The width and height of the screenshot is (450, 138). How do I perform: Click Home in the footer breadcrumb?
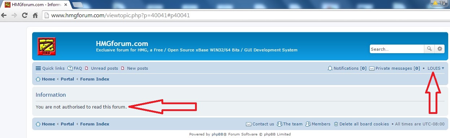tap(46, 124)
